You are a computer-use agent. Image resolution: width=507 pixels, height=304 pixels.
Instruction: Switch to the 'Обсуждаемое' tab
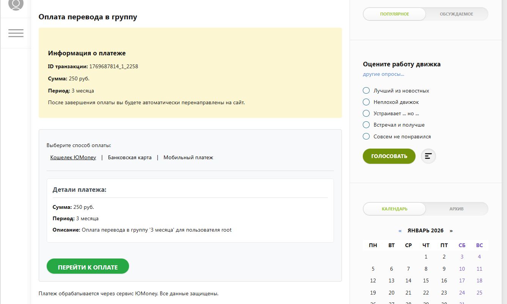tap(457, 14)
